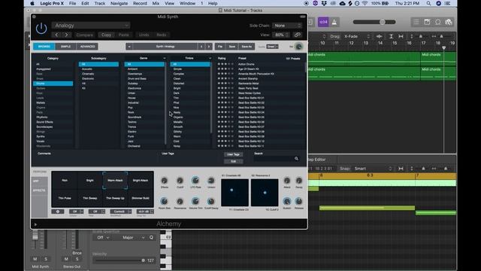Open the Media Browser icon
The height and width of the screenshot is (271, 481).
(x=449, y=22)
